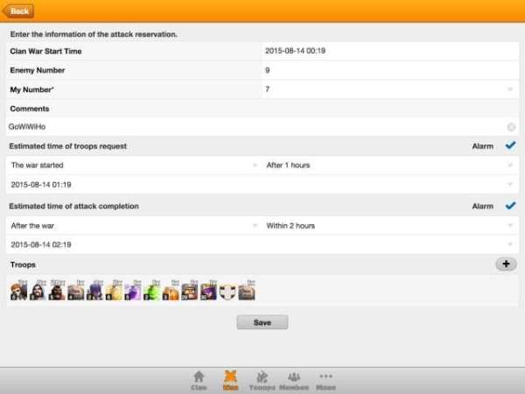Add troops with the plus button

tap(506, 264)
